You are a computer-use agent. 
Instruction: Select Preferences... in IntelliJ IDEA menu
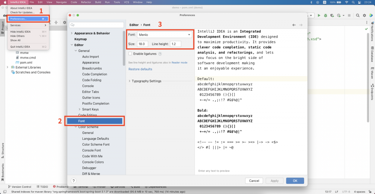(x=28, y=19)
